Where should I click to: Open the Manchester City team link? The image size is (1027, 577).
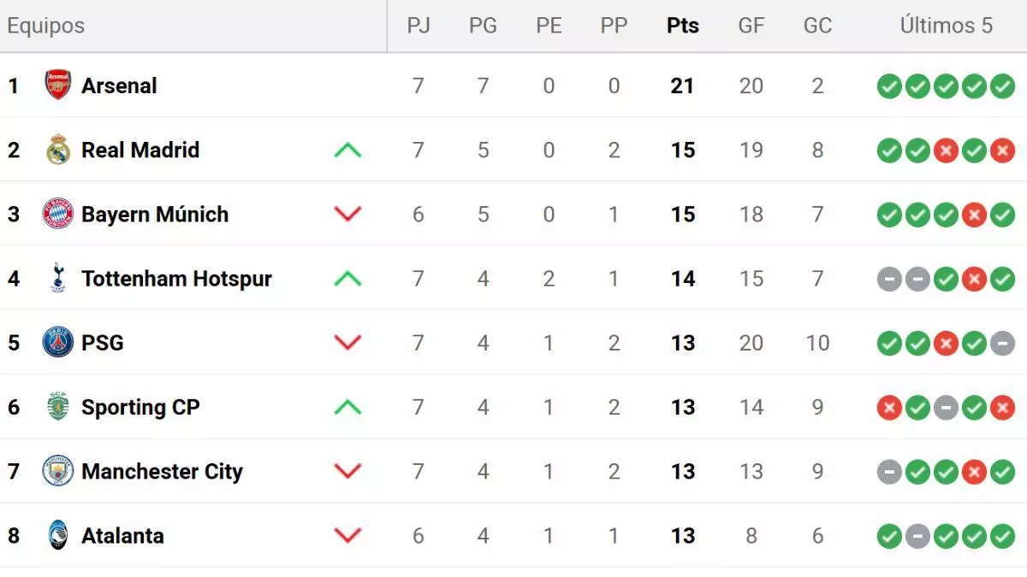162,471
